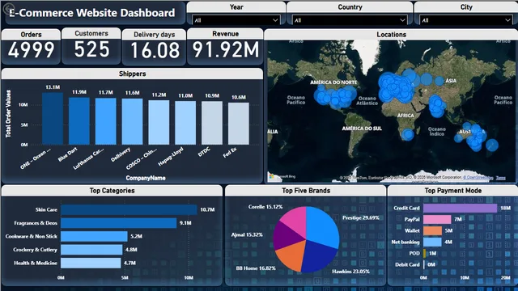Open the City filter dropdown
Image resolution: width=518 pixels, height=291 pixels.
point(466,20)
